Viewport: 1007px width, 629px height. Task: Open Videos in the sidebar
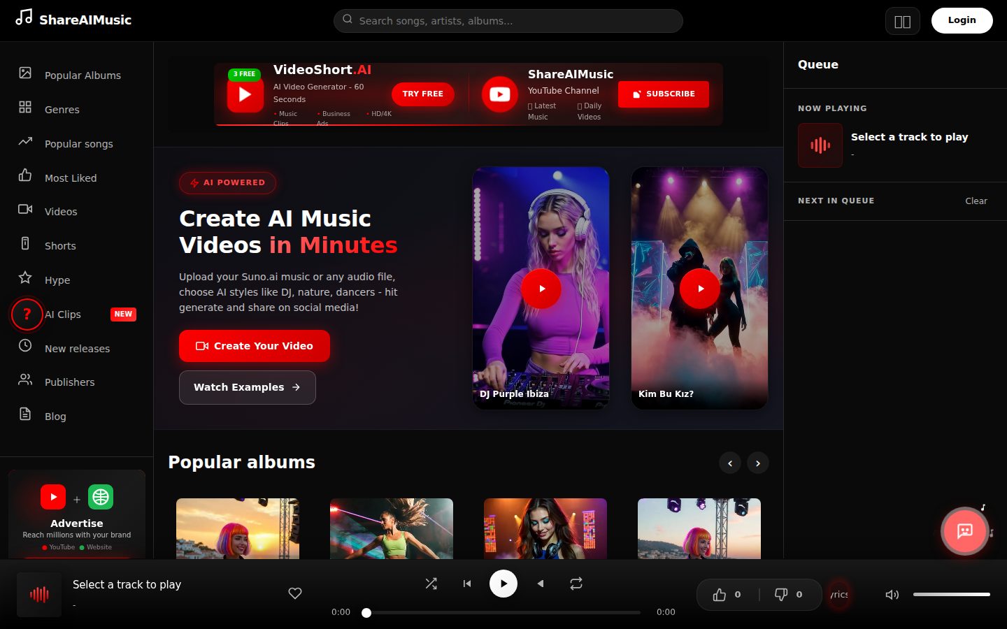click(76, 211)
